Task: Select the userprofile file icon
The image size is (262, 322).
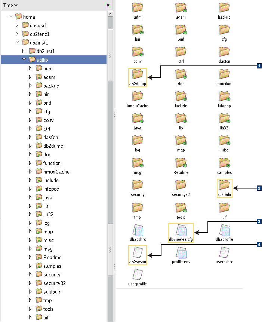Action: (x=138, y=275)
